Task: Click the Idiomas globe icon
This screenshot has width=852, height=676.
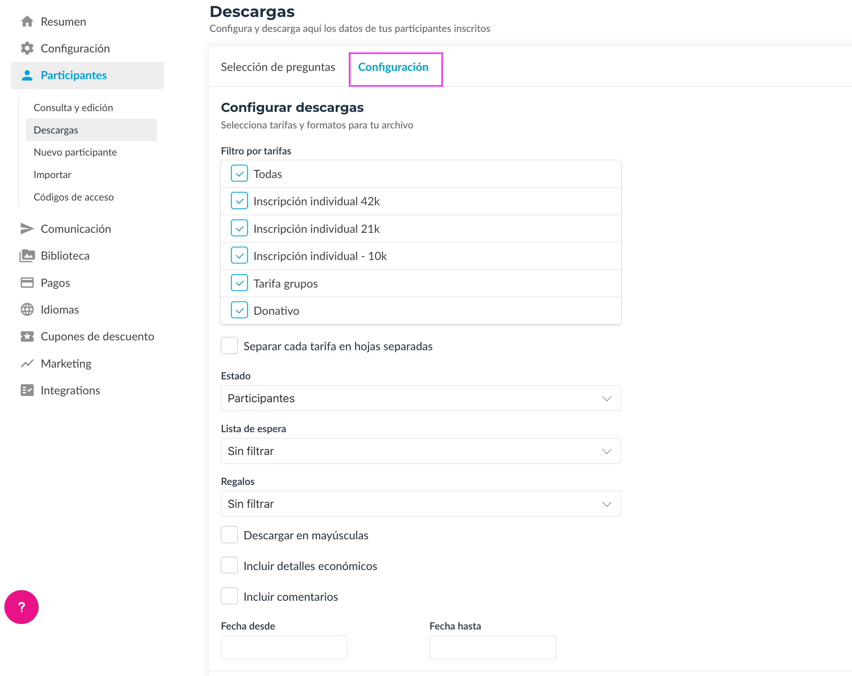Action: coord(27,309)
